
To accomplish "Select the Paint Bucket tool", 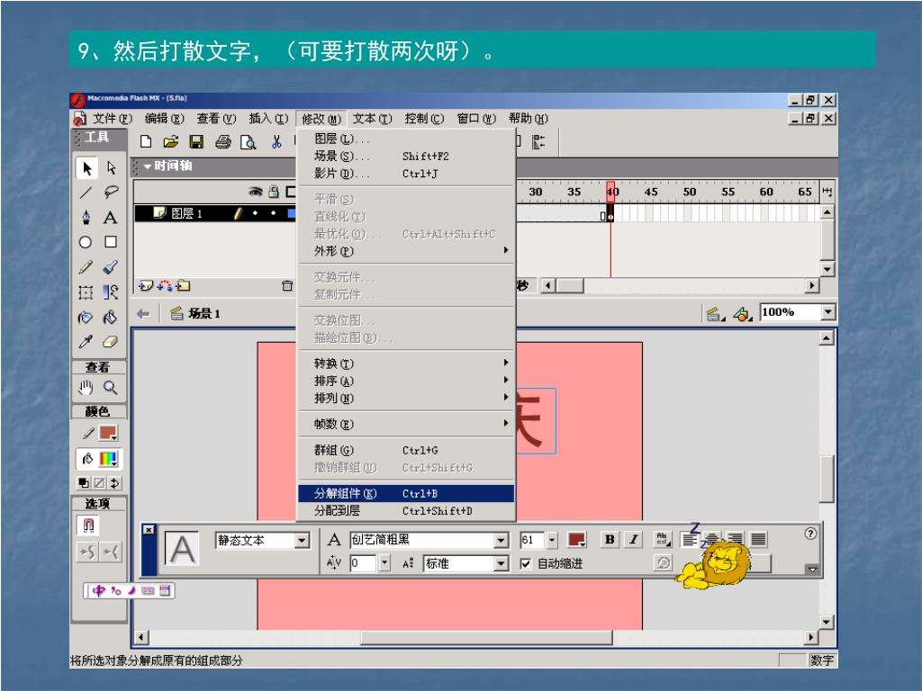I will [x=111, y=318].
